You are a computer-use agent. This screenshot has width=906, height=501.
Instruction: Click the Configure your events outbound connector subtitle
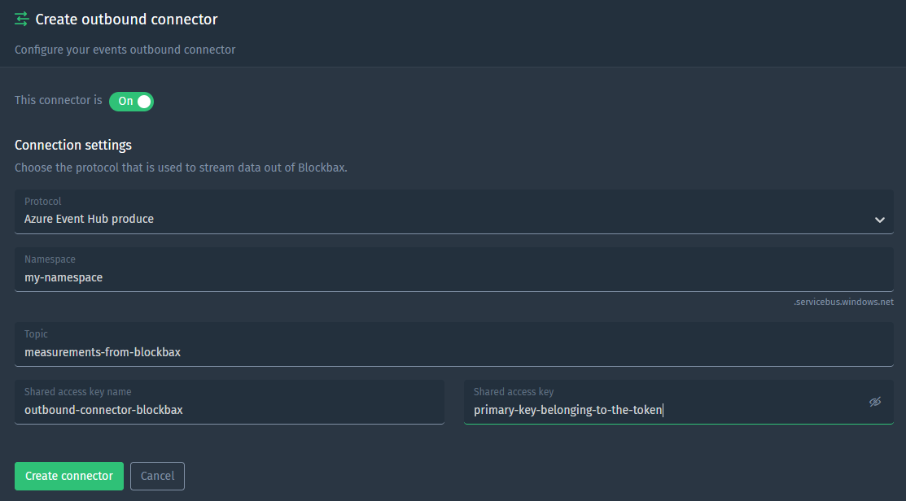(x=125, y=50)
